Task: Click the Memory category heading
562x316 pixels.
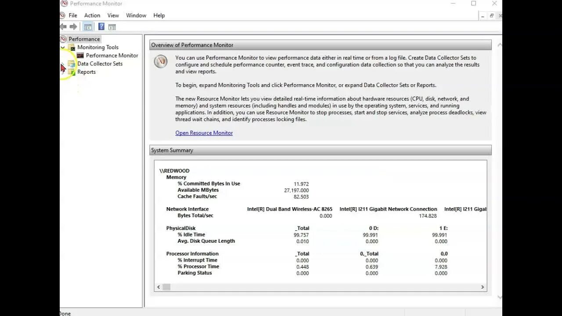Action: [x=176, y=177]
